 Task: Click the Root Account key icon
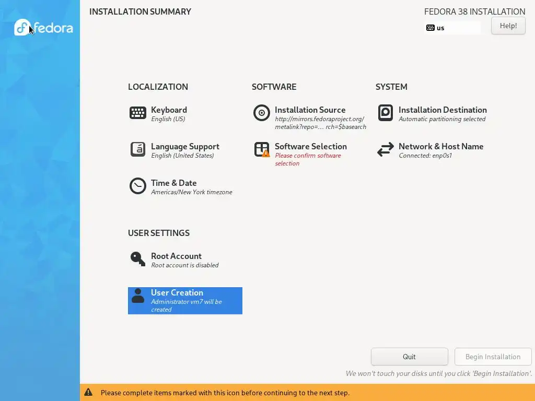pyautogui.click(x=138, y=259)
